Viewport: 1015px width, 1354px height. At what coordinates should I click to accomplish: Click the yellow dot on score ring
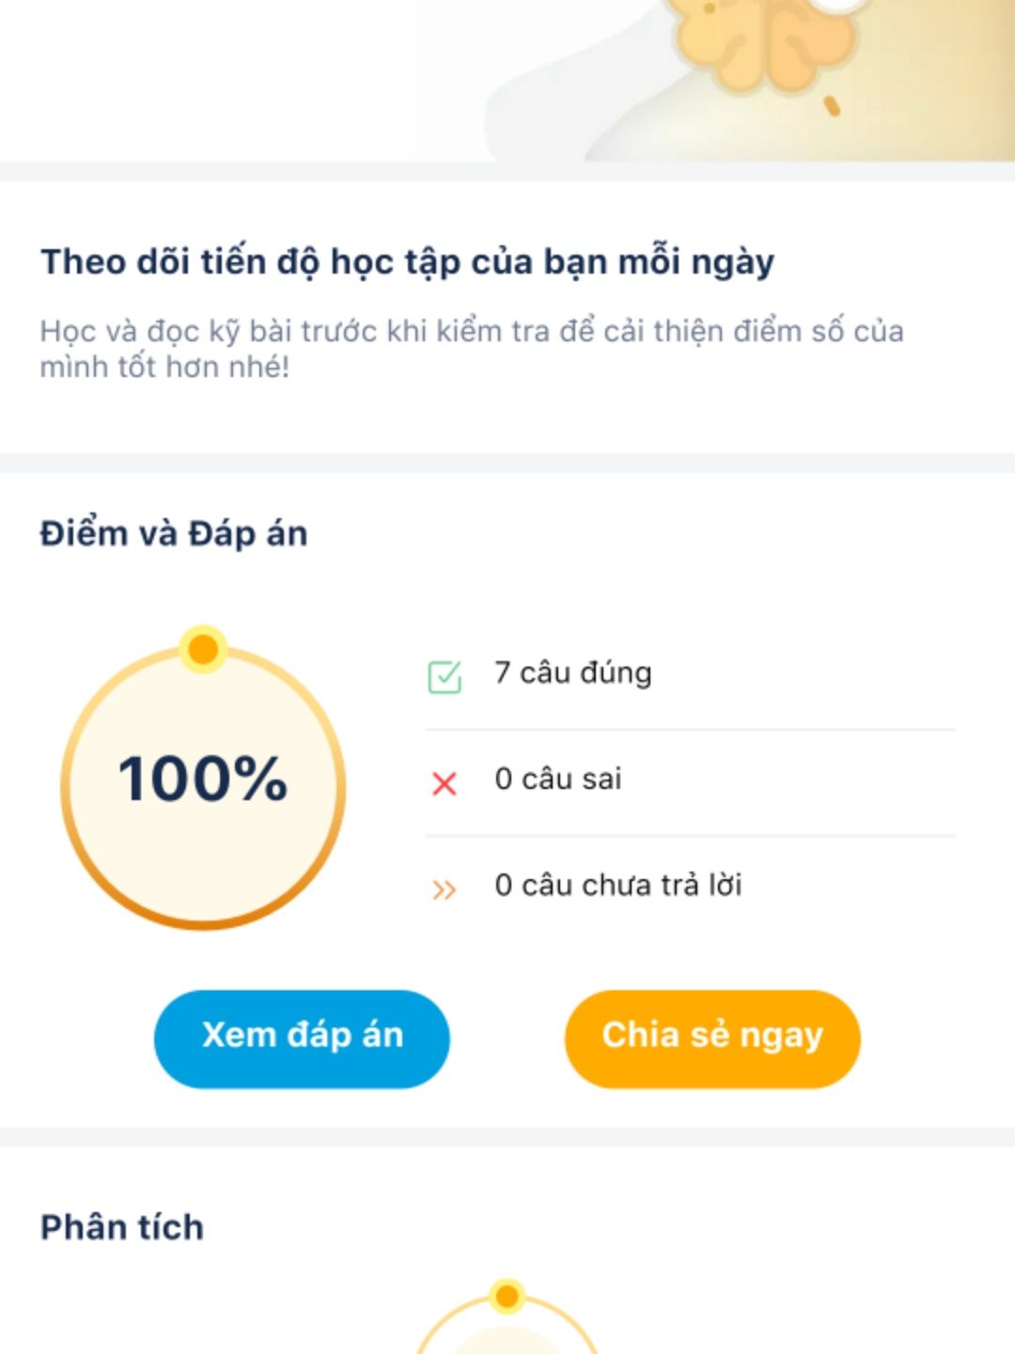tap(203, 649)
